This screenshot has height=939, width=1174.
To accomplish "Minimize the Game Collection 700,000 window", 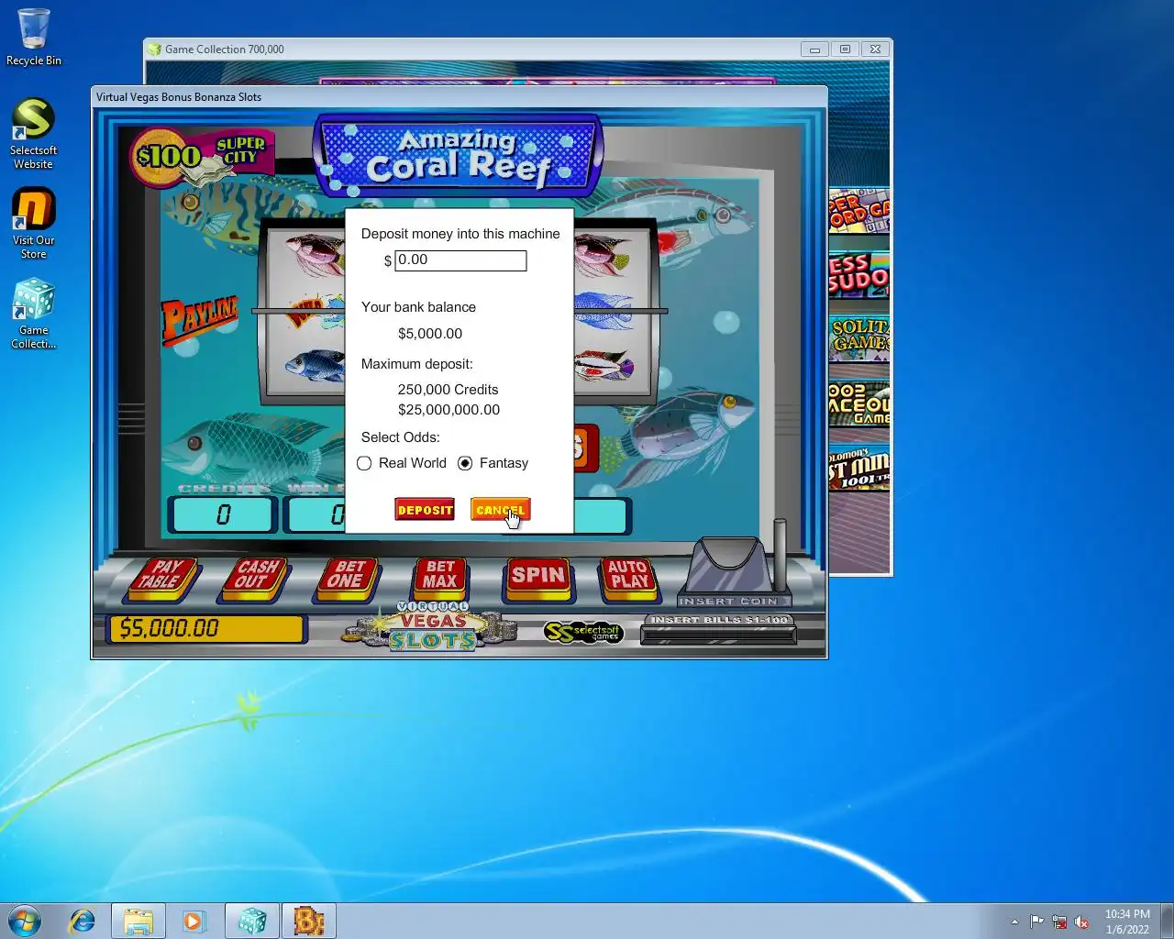I will [814, 50].
